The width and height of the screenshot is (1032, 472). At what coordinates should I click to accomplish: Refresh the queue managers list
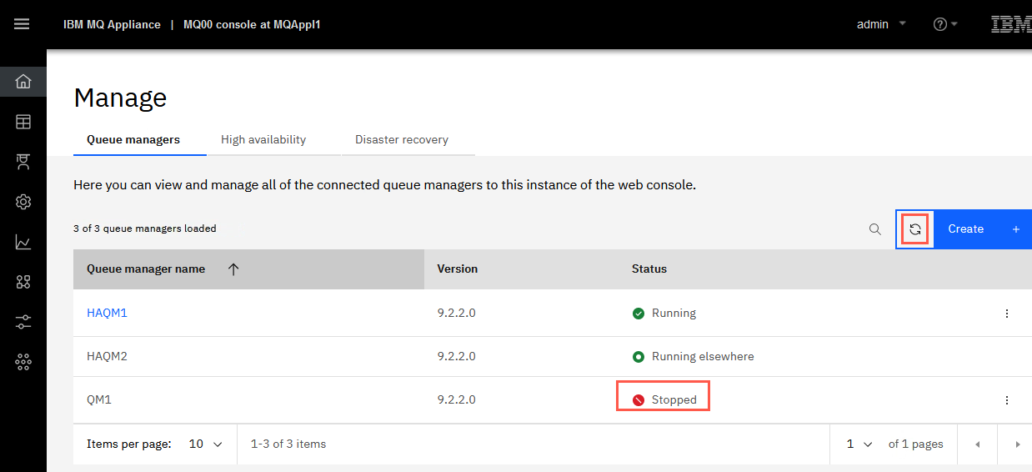coord(915,229)
